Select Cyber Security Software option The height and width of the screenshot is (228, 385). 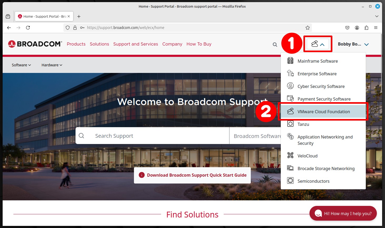(323, 86)
